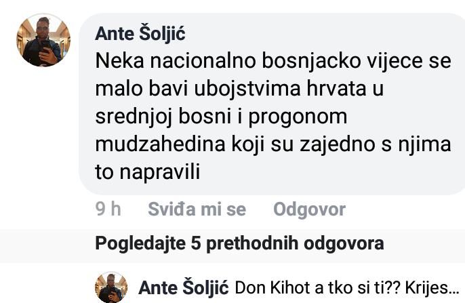Screen dimensions: 465x303
Task: Click the small avatar beside the reply
Action: click(111, 287)
